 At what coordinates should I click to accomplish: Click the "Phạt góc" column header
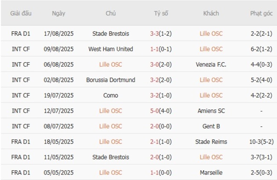pyautogui.click(x=261, y=13)
